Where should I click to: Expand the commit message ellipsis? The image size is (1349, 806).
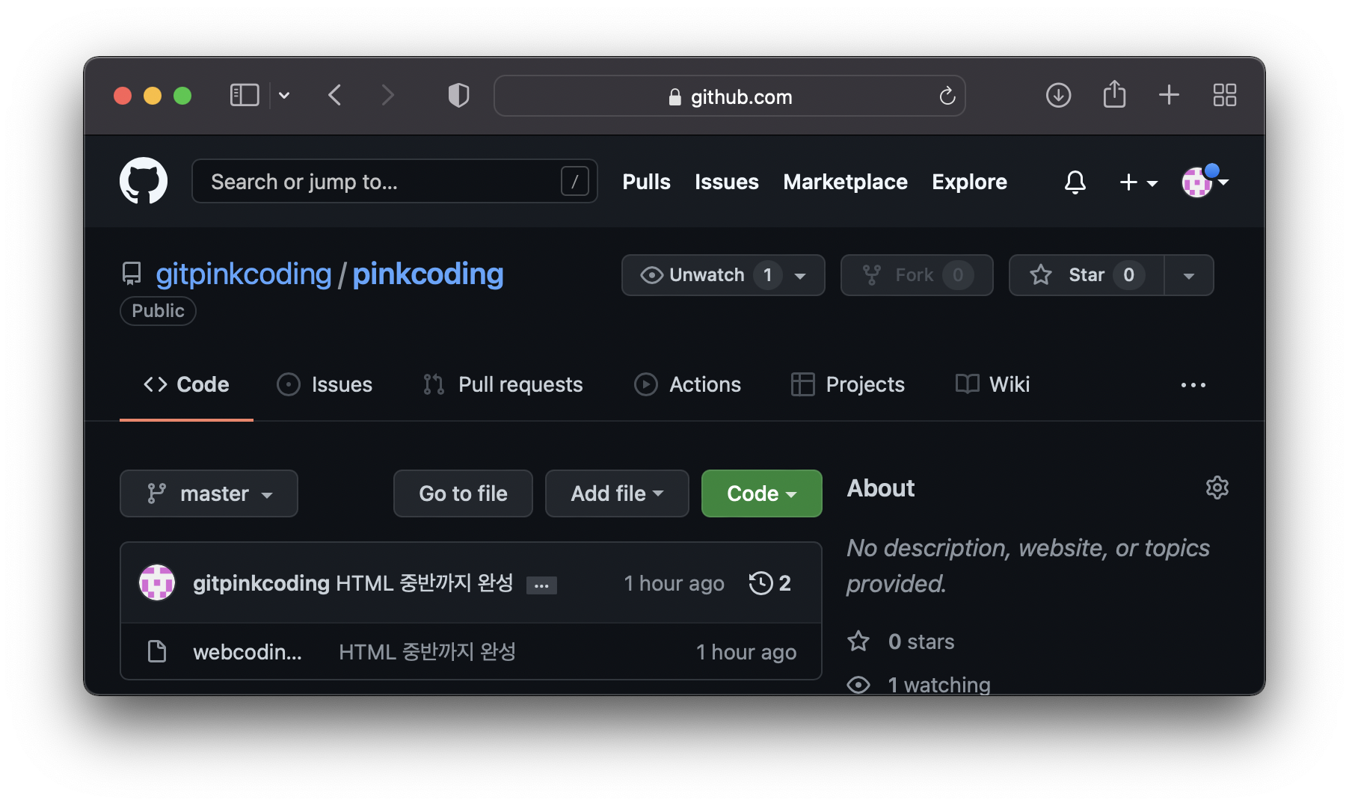(541, 585)
